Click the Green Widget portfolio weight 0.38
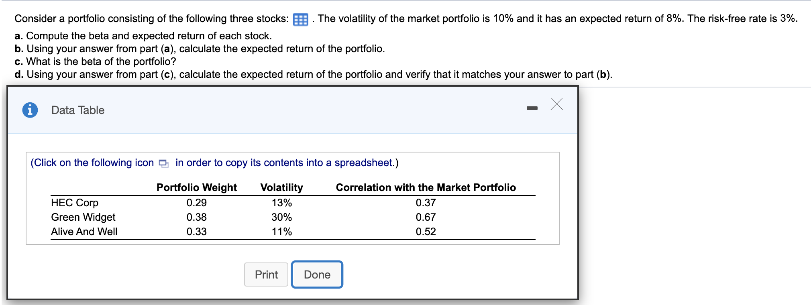 [196, 217]
